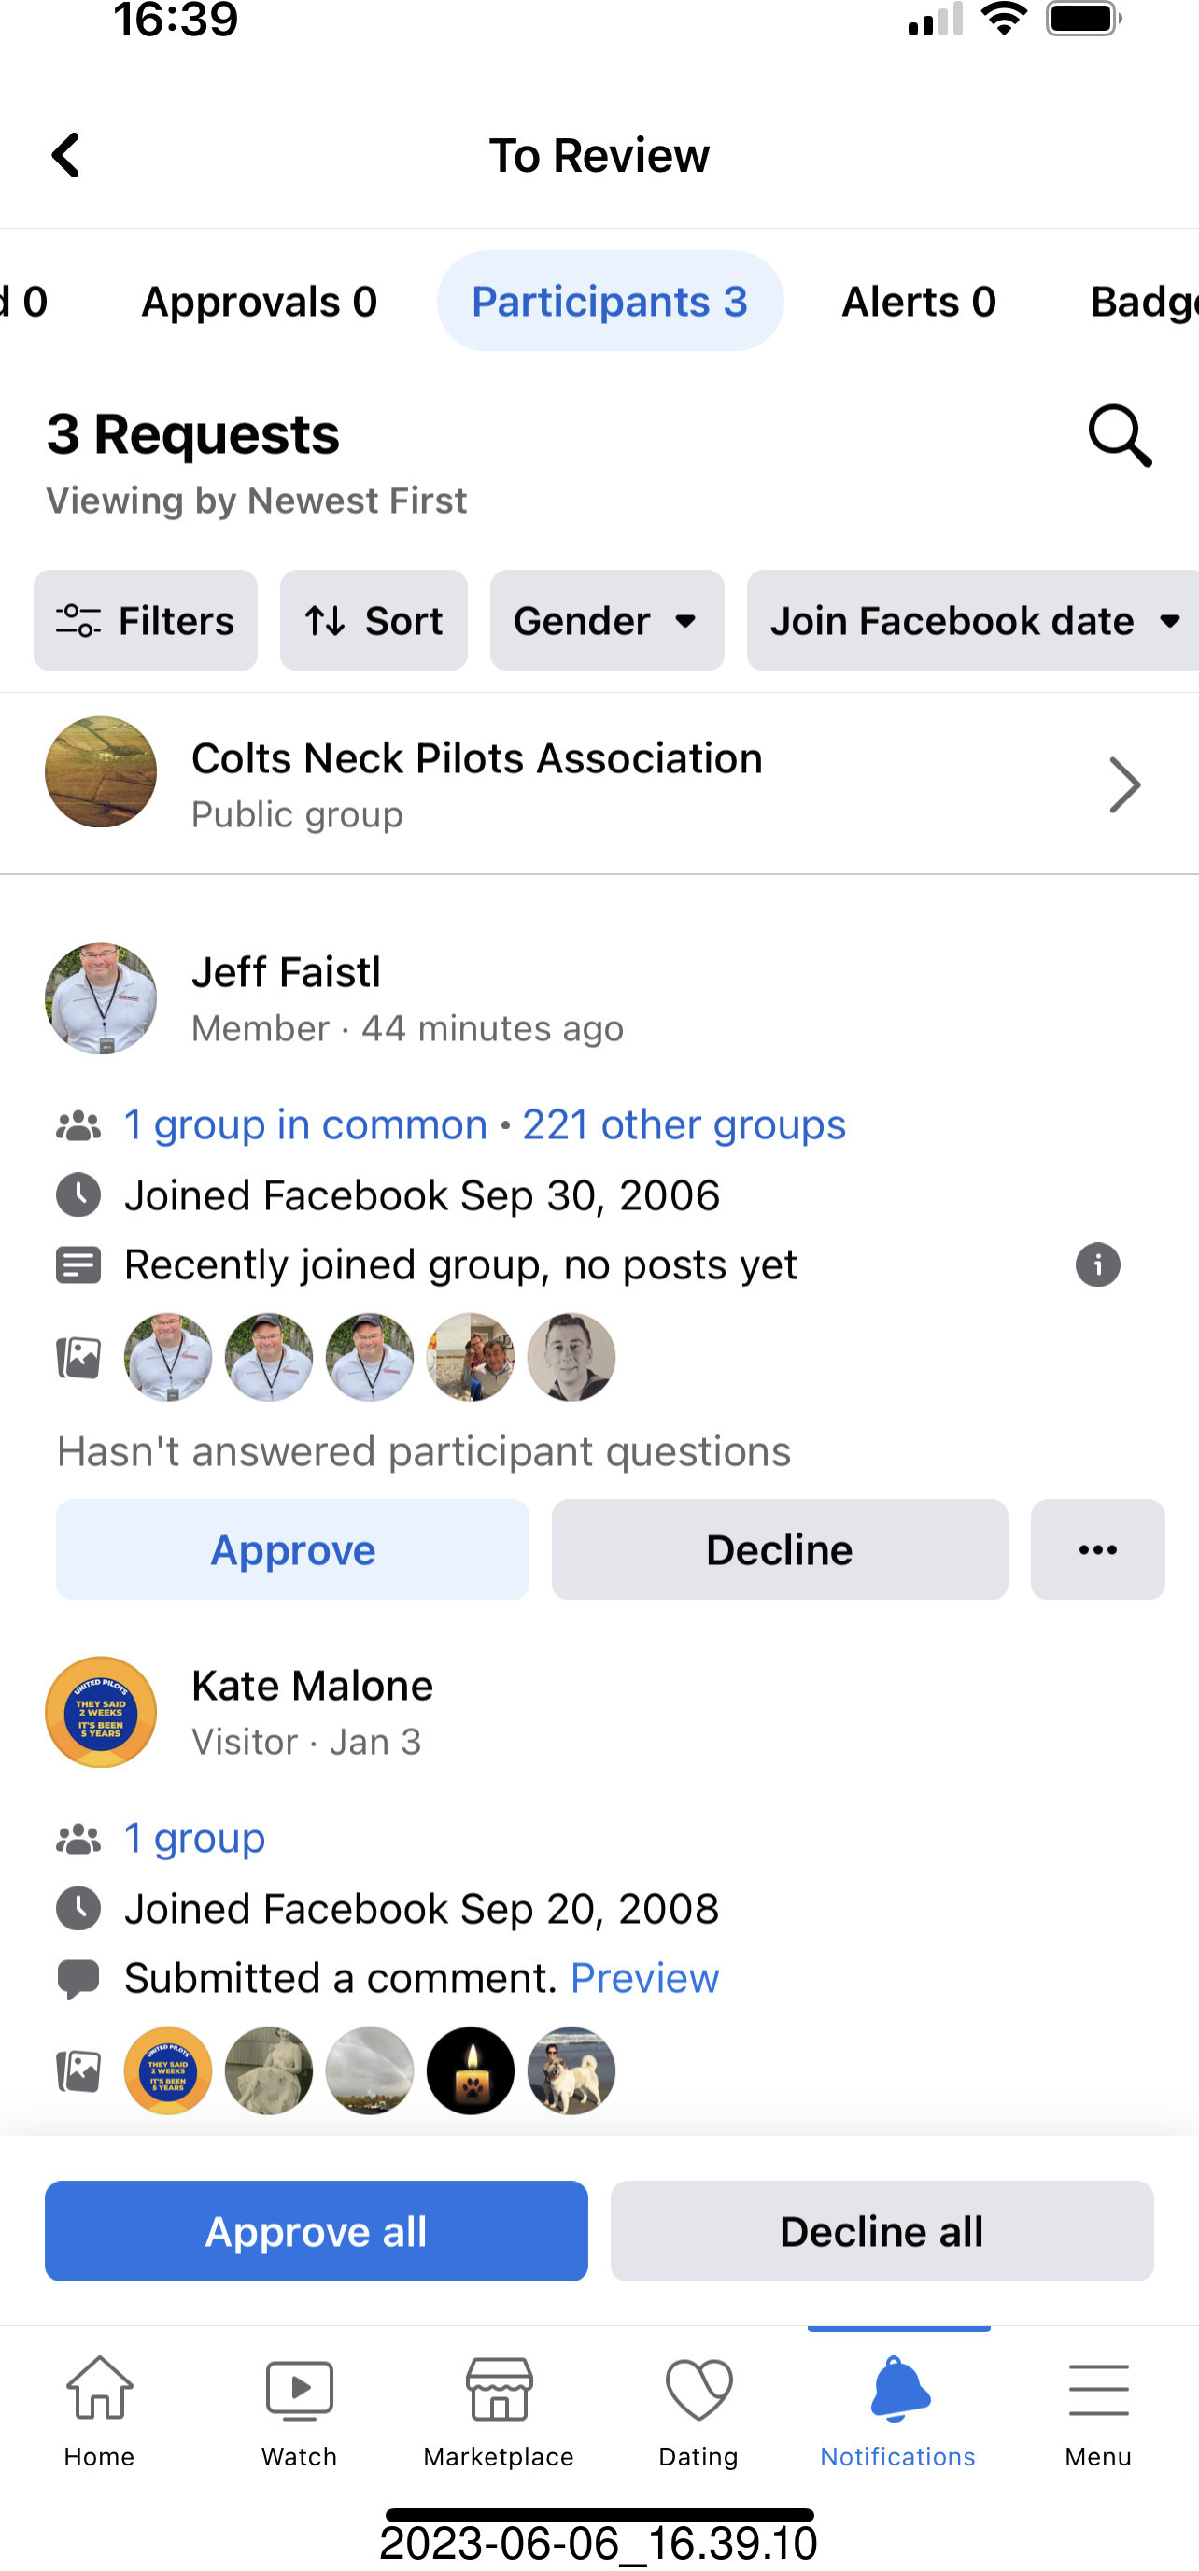
Task: Approve Jeff Faistl's request
Action: coord(292,1550)
